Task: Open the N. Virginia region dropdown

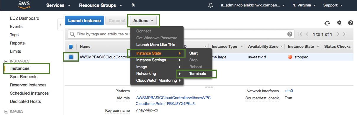Action: point(304,5)
